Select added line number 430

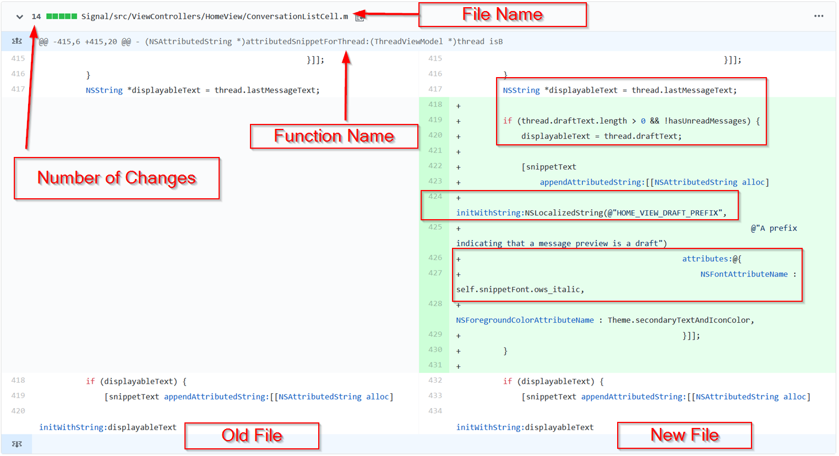click(435, 350)
